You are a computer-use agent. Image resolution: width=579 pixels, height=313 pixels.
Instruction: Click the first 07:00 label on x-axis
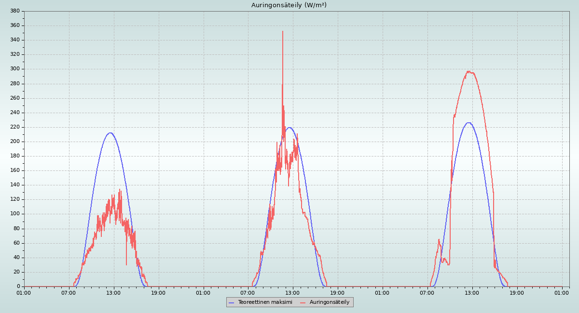click(x=69, y=293)
